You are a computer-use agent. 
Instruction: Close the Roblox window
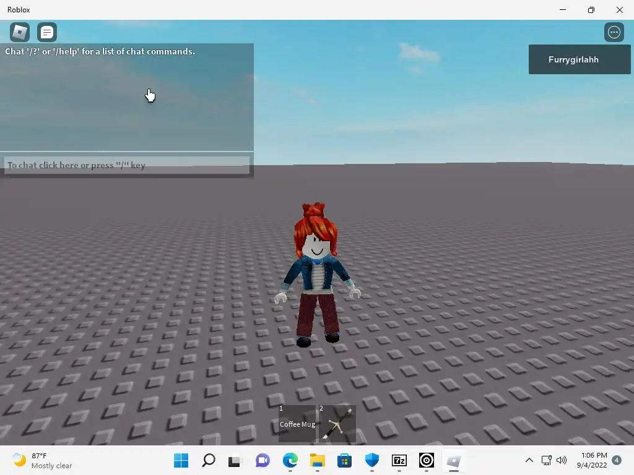coord(619,10)
